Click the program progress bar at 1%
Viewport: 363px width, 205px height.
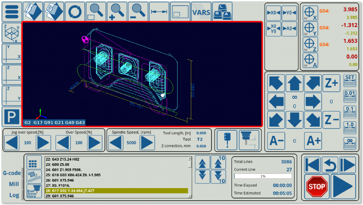pos(263,176)
